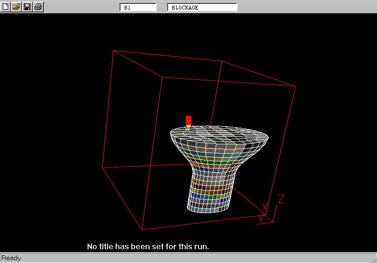This screenshot has height=263, width=377.
Task: Click the bottom corner of the red domain box
Action: (x=142, y=230)
